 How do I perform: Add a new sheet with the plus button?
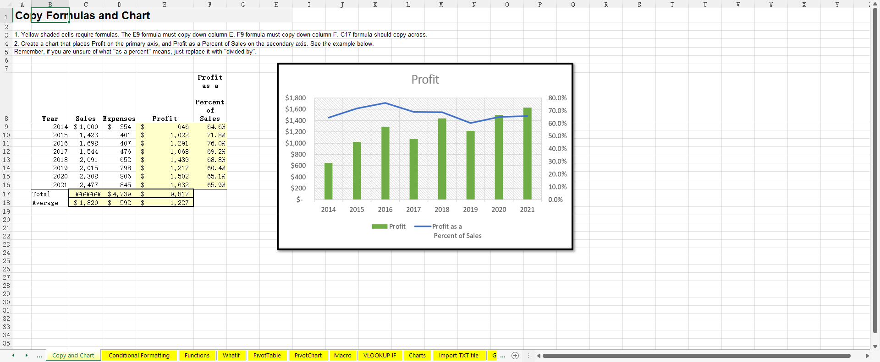(515, 356)
